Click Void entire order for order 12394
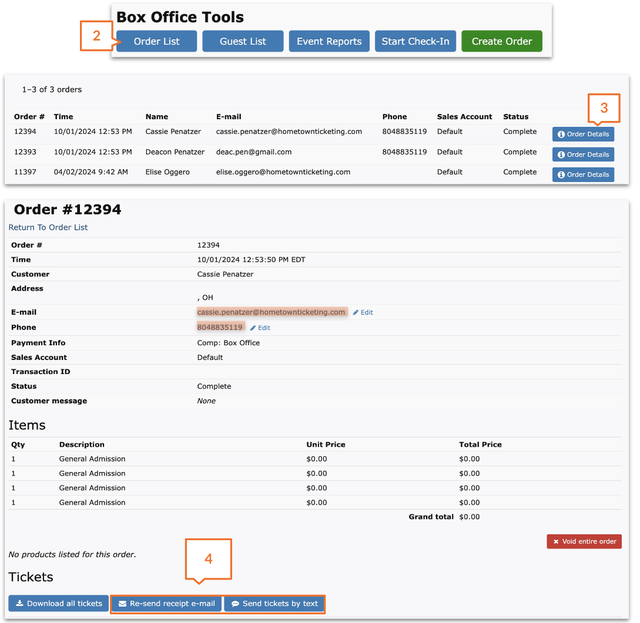Image resolution: width=640 pixels, height=623 pixels. click(584, 541)
